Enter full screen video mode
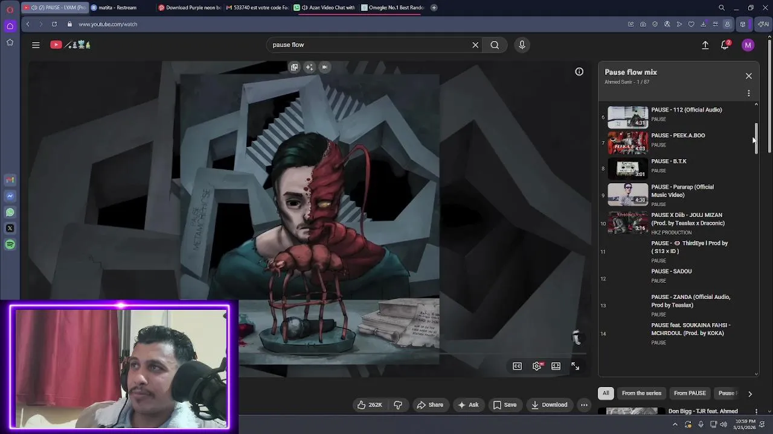Image resolution: width=773 pixels, height=434 pixels. coord(576,366)
